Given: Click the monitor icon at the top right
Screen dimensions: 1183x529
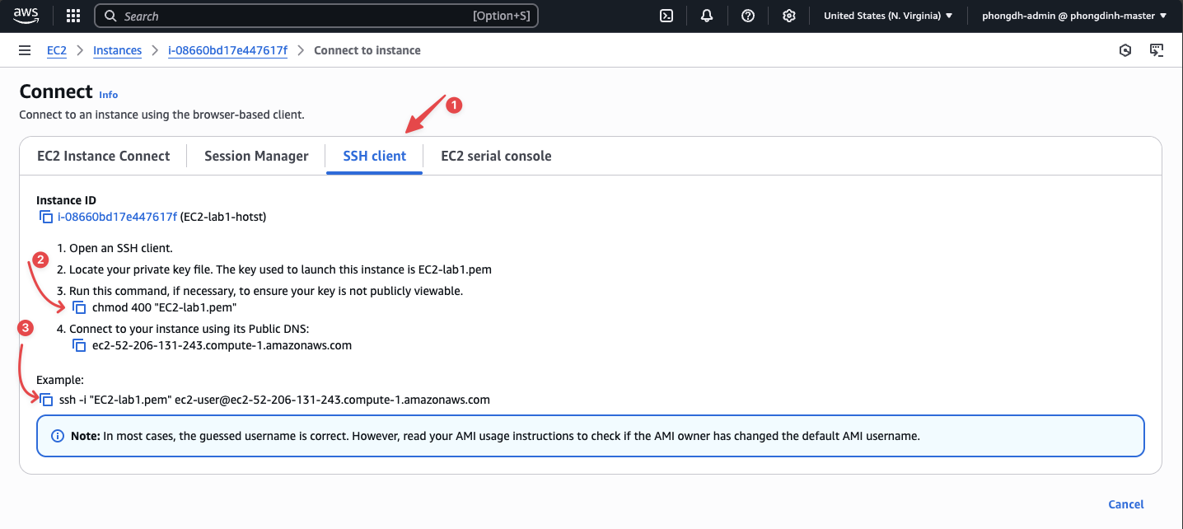Looking at the screenshot, I should [x=1157, y=50].
